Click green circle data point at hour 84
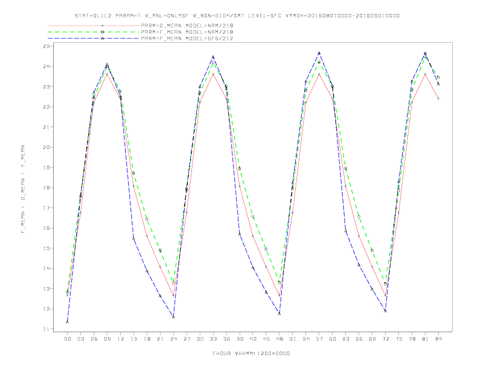Screen dimensions: 478x369 [x=438, y=77]
